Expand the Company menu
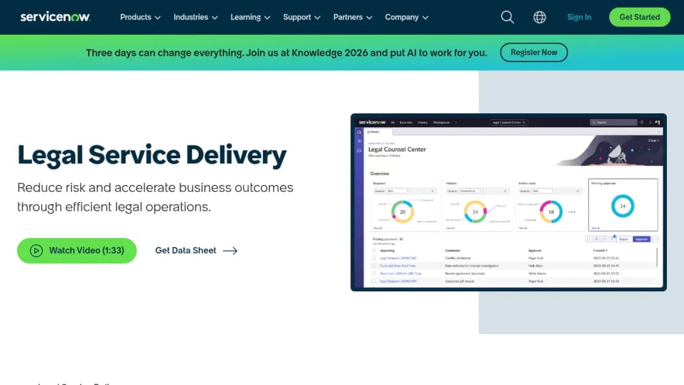This screenshot has width=684, height=385. coord(407,17)
